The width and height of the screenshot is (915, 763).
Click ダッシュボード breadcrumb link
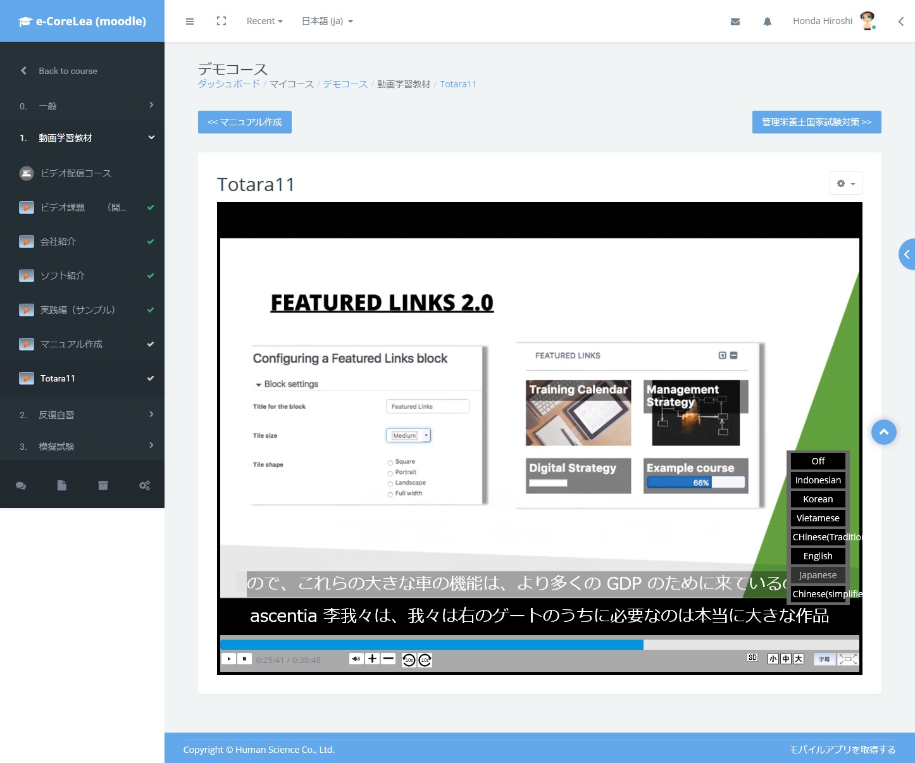[229, 84]
